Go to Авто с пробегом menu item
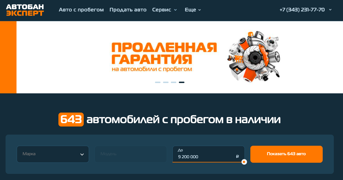Viewport: 343px width, 180px height. [x=81, y=10]
